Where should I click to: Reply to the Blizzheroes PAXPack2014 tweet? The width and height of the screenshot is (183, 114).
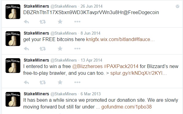coord(26,82)
